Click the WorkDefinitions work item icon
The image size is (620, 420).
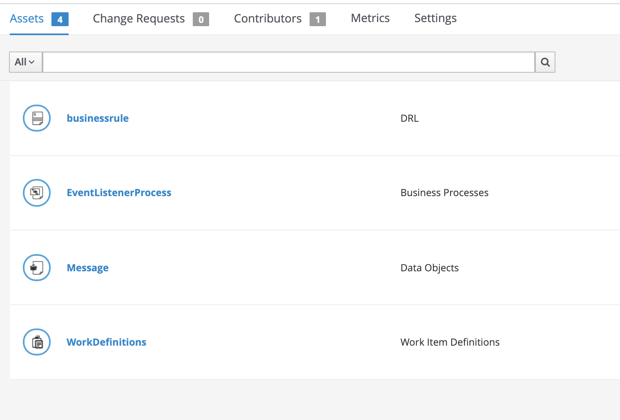[37, 342]
